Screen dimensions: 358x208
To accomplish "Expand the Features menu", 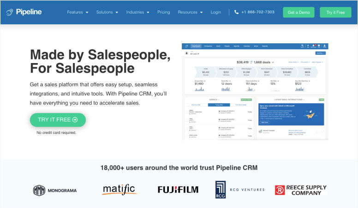I will point(78,12).
